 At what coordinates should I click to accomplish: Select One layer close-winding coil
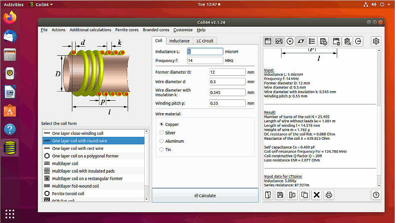click(94, 133)
